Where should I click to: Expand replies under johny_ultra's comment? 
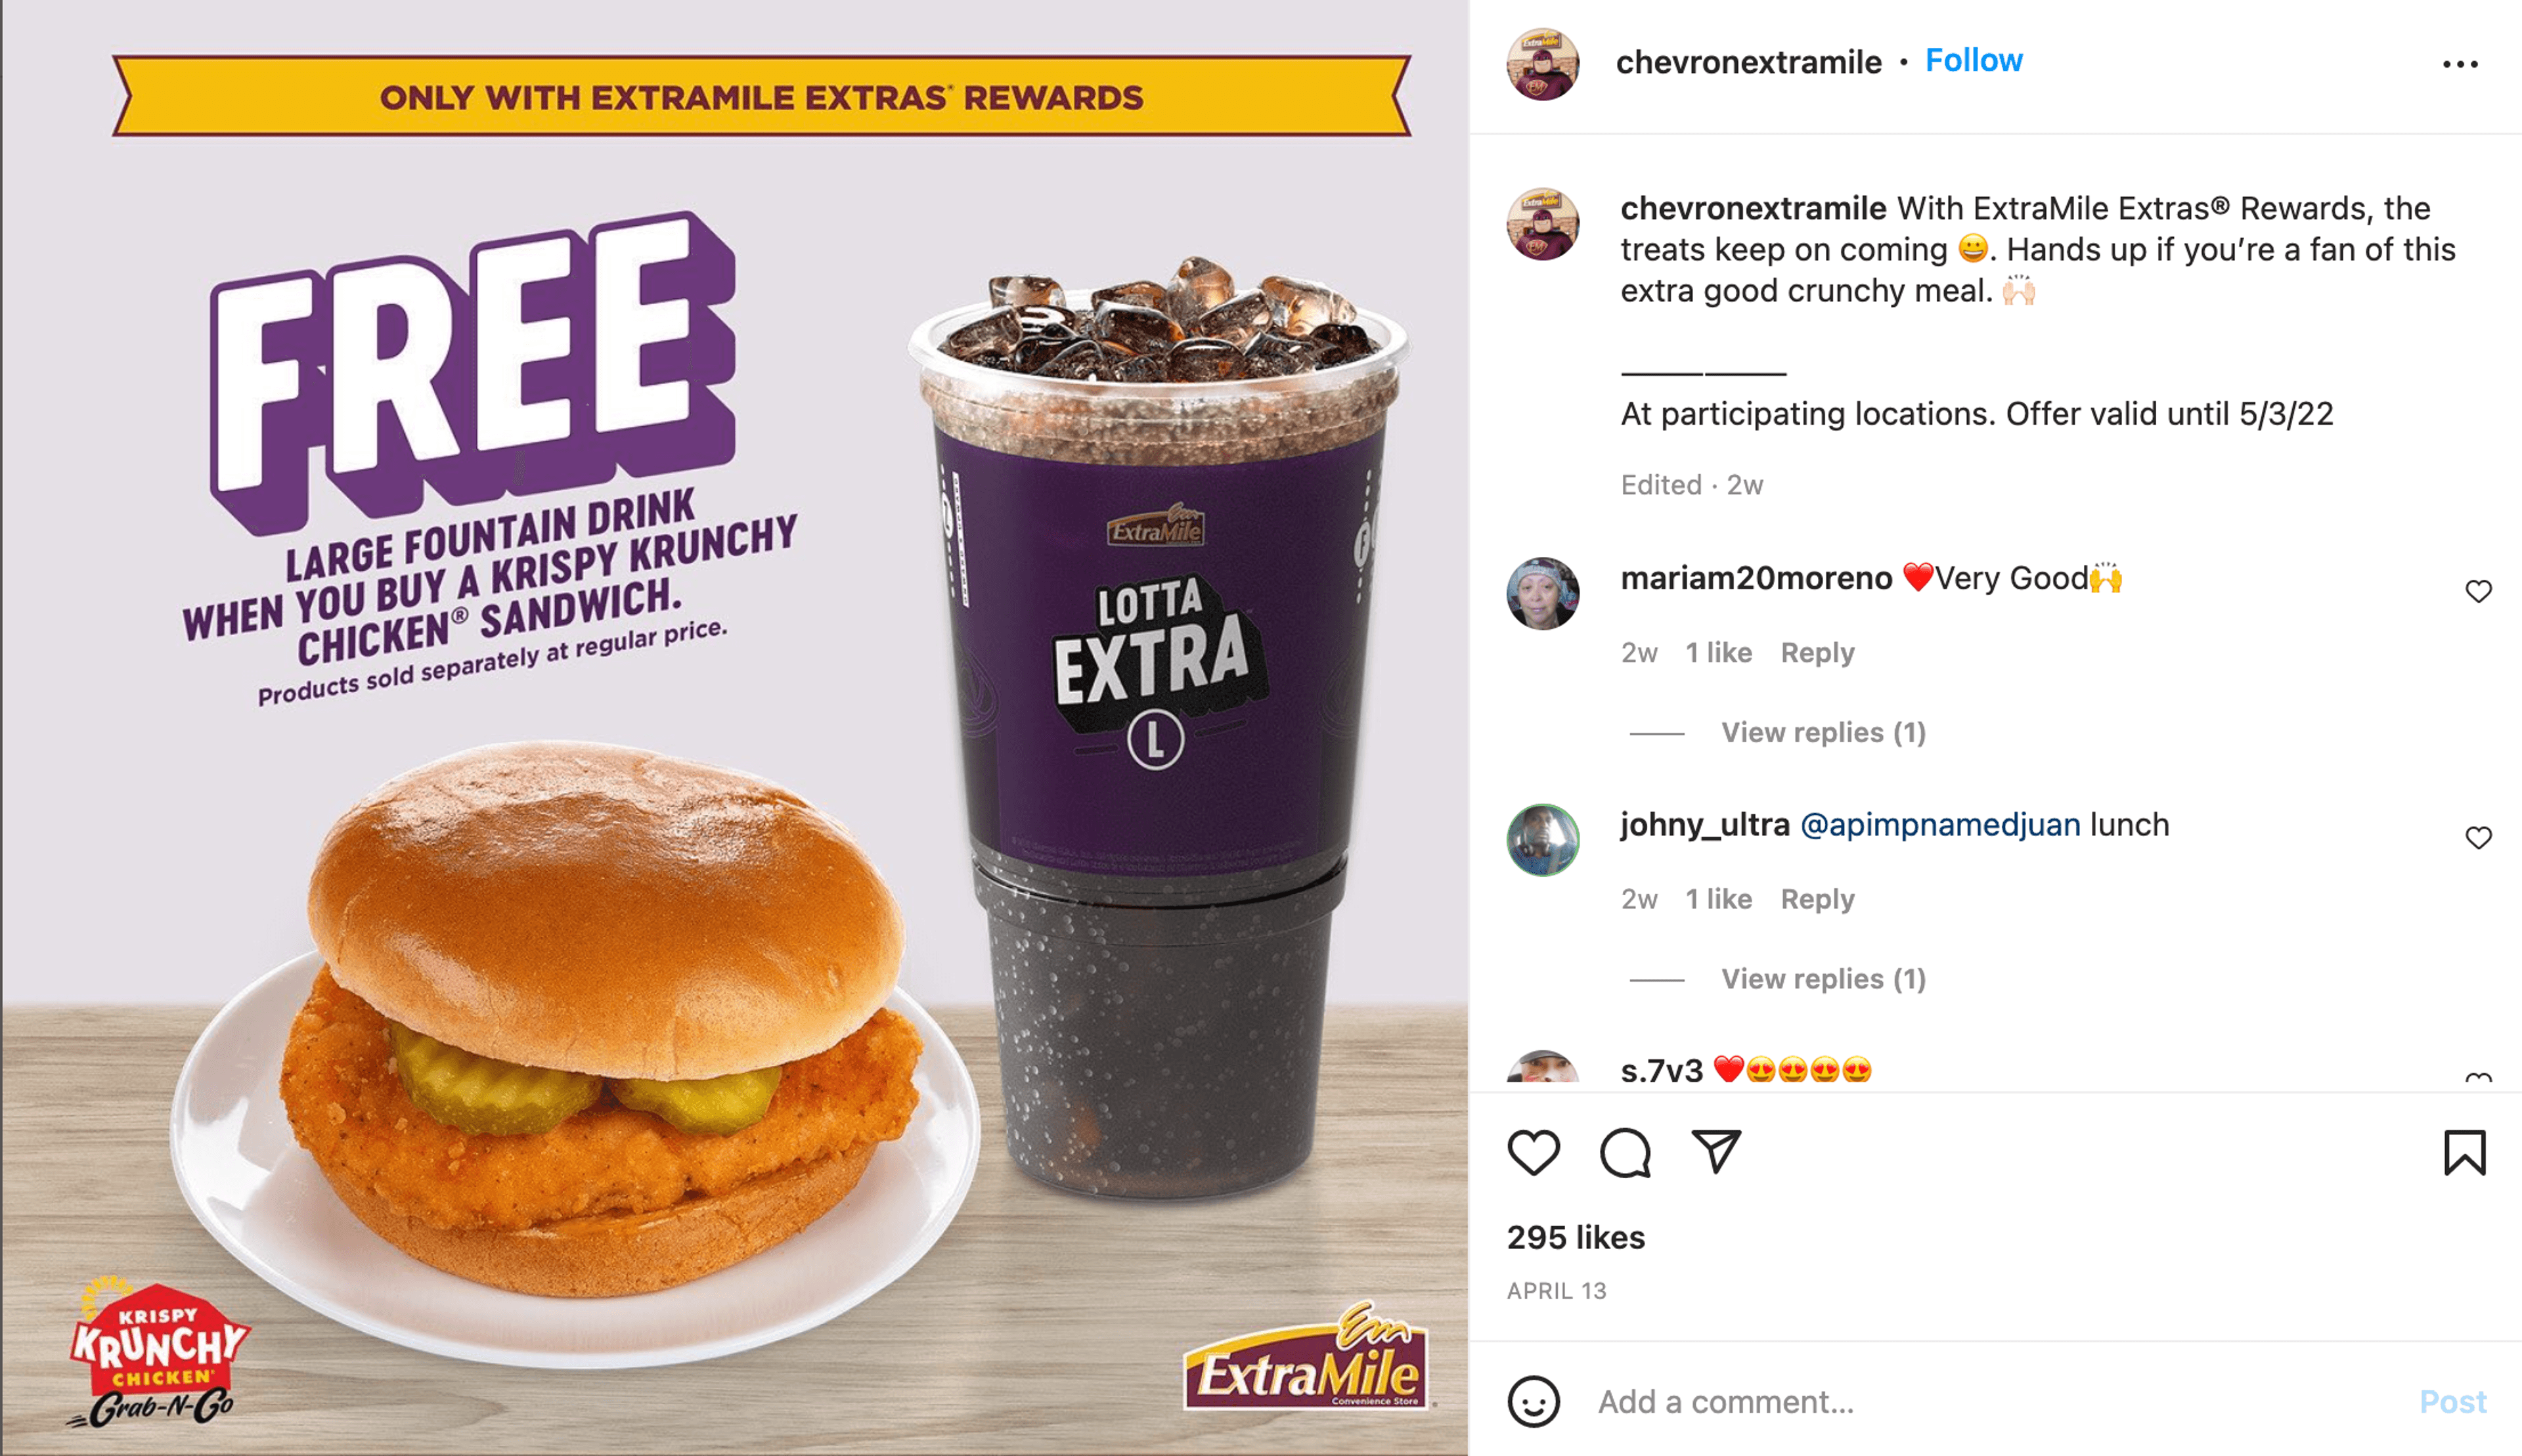click(1823, 978)
